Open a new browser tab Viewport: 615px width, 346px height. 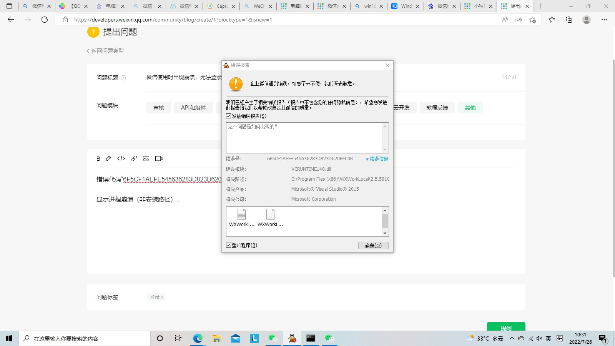click(540, 6)
